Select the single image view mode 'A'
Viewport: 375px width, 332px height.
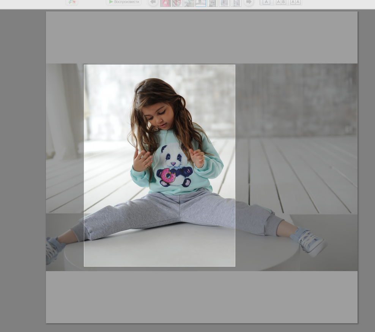point(266,2)
